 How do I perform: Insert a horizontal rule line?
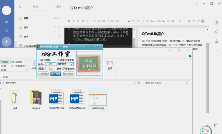pos(124,21)
